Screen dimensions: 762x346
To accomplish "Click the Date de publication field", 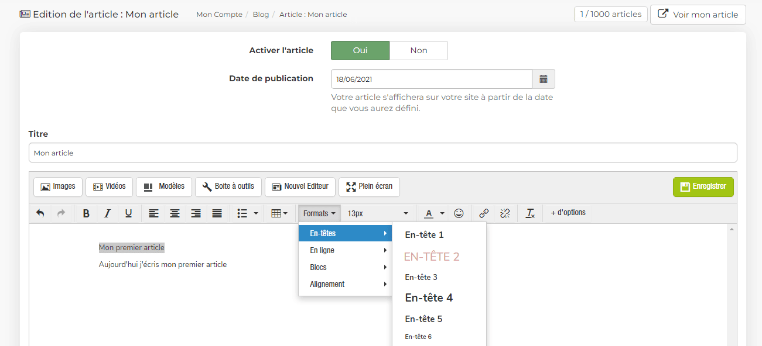I will 432,79.
